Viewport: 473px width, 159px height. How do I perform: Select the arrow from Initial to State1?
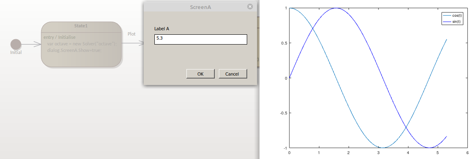coord(31,45)
